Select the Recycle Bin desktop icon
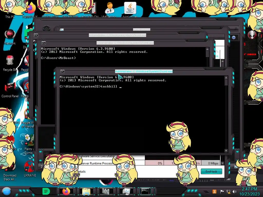The width and height of the screenshot is (263, 197). tap(10, 63)
